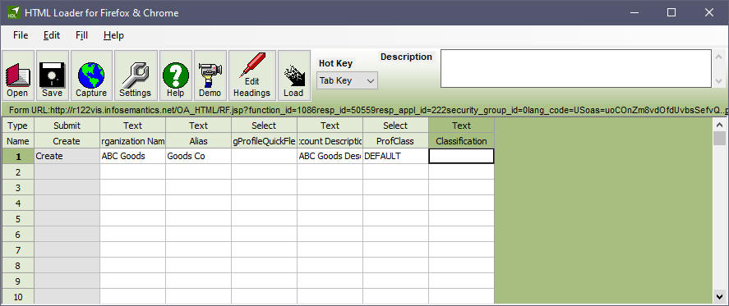Click the 'Alias' column name header
This screenshot has width=729, height=306.
click(x=199, y=141)
